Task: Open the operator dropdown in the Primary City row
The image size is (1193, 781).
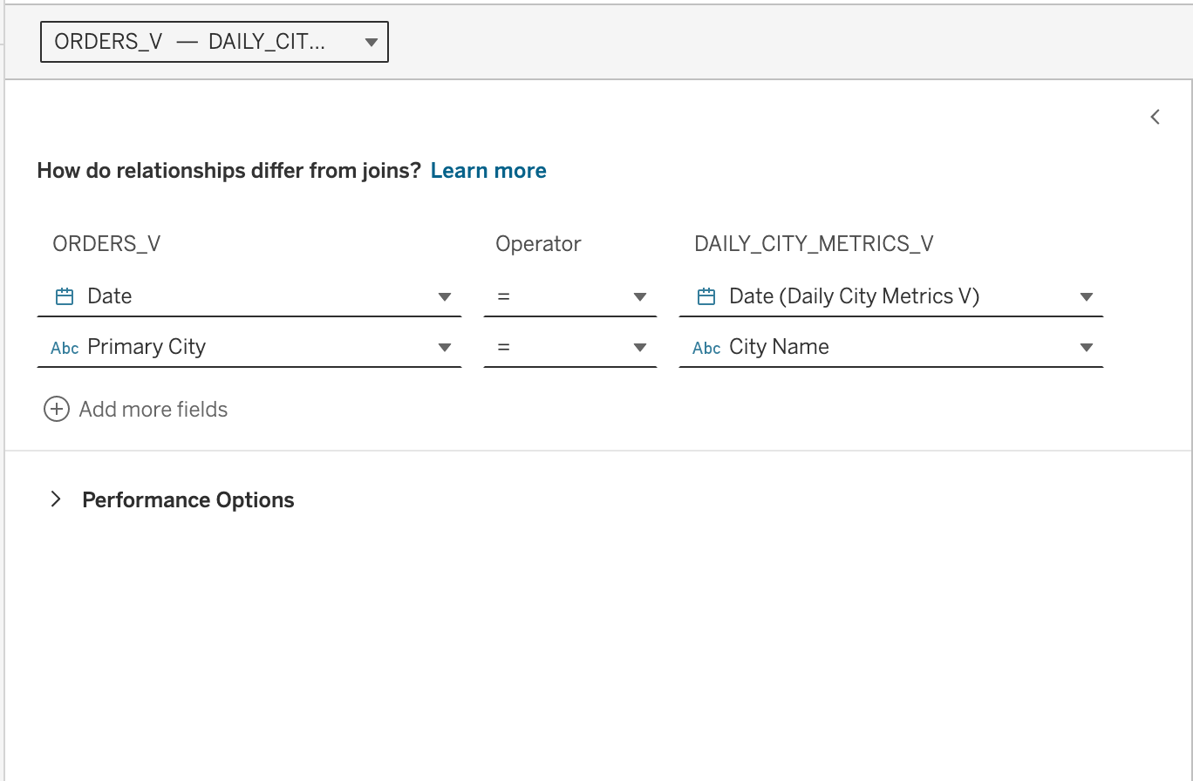Action: pyautogui.click(x=570, y=347)
